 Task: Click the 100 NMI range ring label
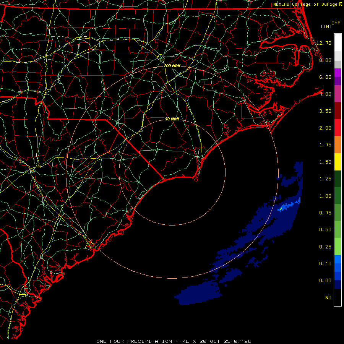pos(172,66)
